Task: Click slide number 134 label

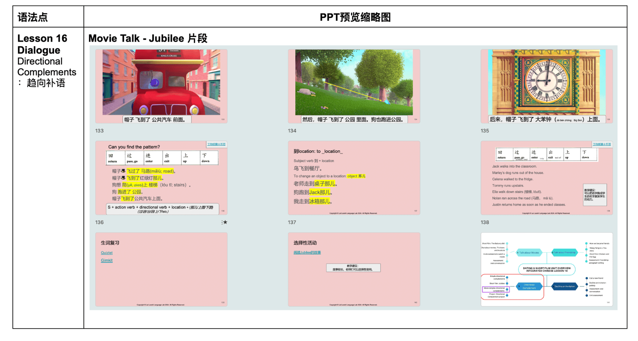Action: (x=292, y=131)
